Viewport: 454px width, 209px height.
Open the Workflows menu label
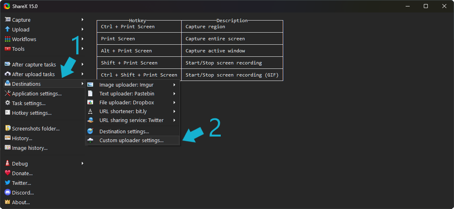coord(24,39)
